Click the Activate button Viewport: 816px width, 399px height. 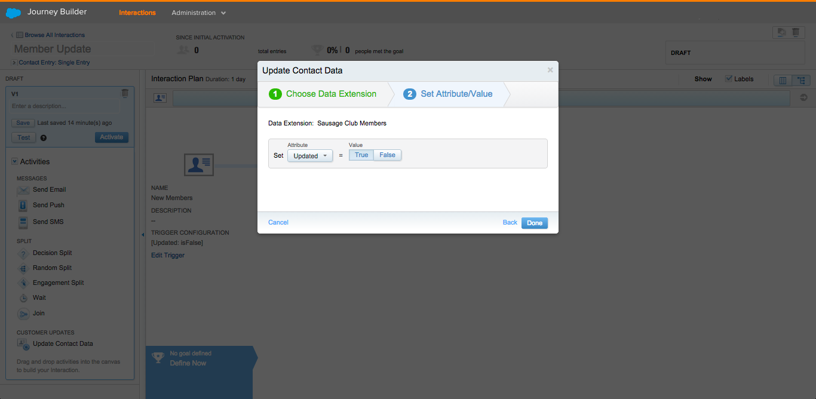(112, 137)
